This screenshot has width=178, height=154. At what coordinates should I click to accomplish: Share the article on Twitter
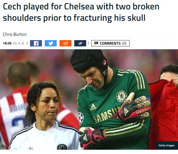click(x=51, y=43)
